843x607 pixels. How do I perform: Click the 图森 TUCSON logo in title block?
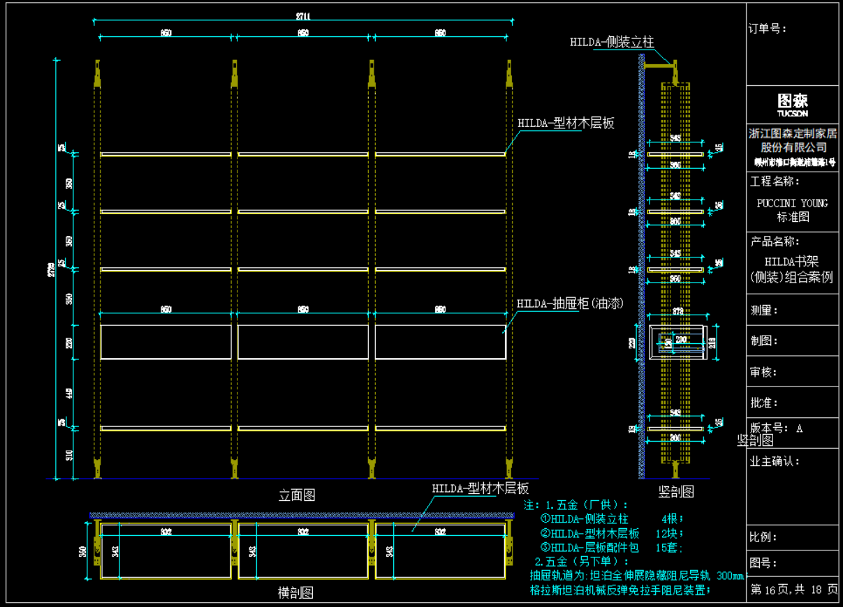tap(792, 105)
